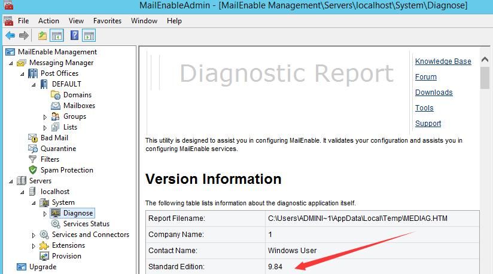Click the 'Version Information' heading
Image resolution: width=493 pixels, height=274 pixels.
coord(213,179)
